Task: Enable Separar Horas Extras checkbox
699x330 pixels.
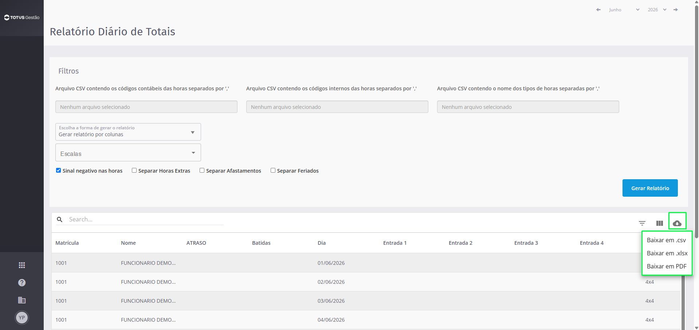Action: (134, 170)
